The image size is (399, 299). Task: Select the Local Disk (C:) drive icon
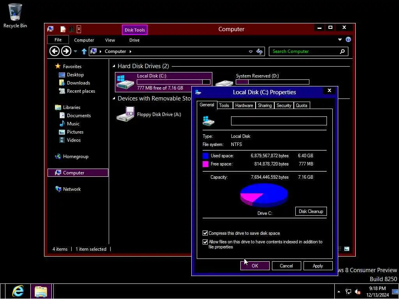(125, 82)
